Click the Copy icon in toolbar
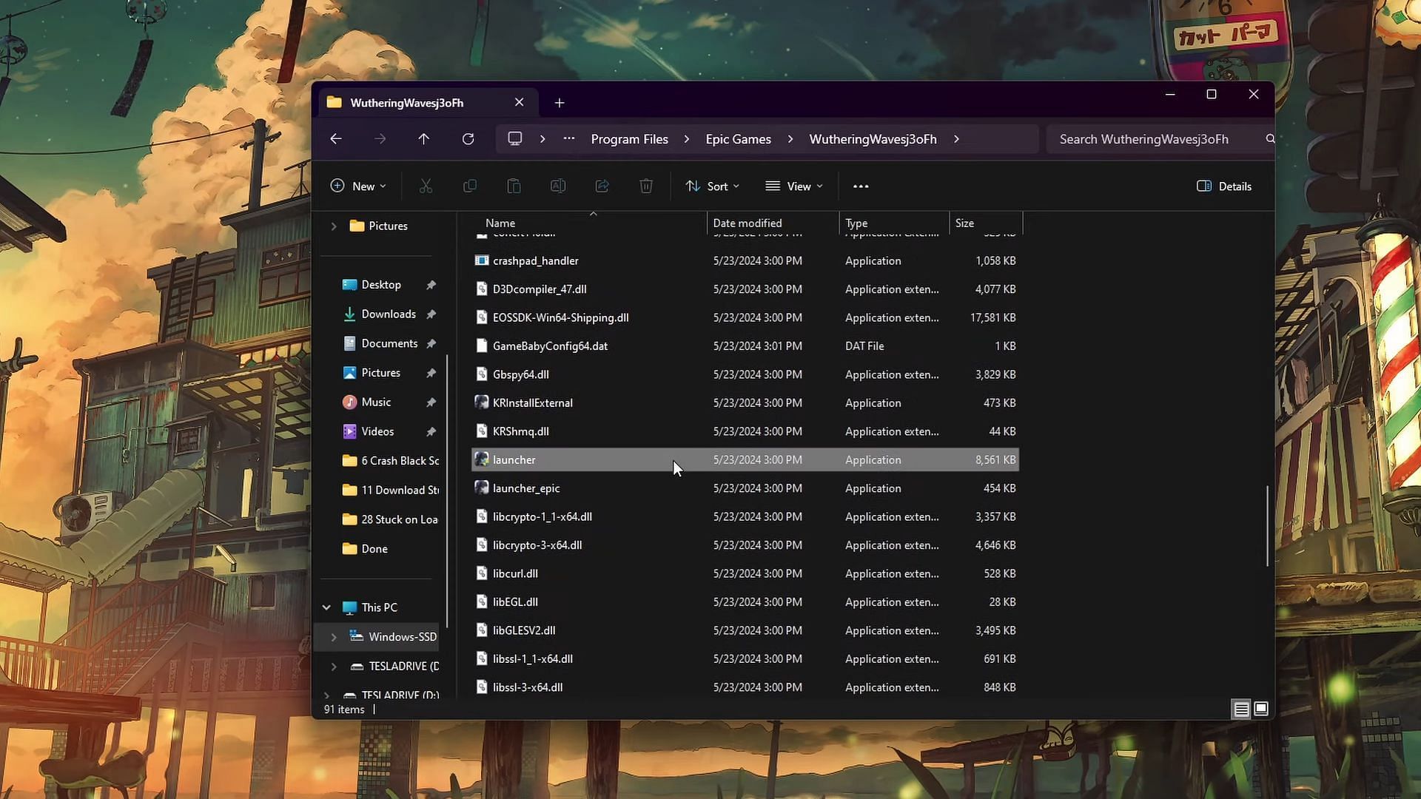1421x799 pixels. click(x=469, y=186)
